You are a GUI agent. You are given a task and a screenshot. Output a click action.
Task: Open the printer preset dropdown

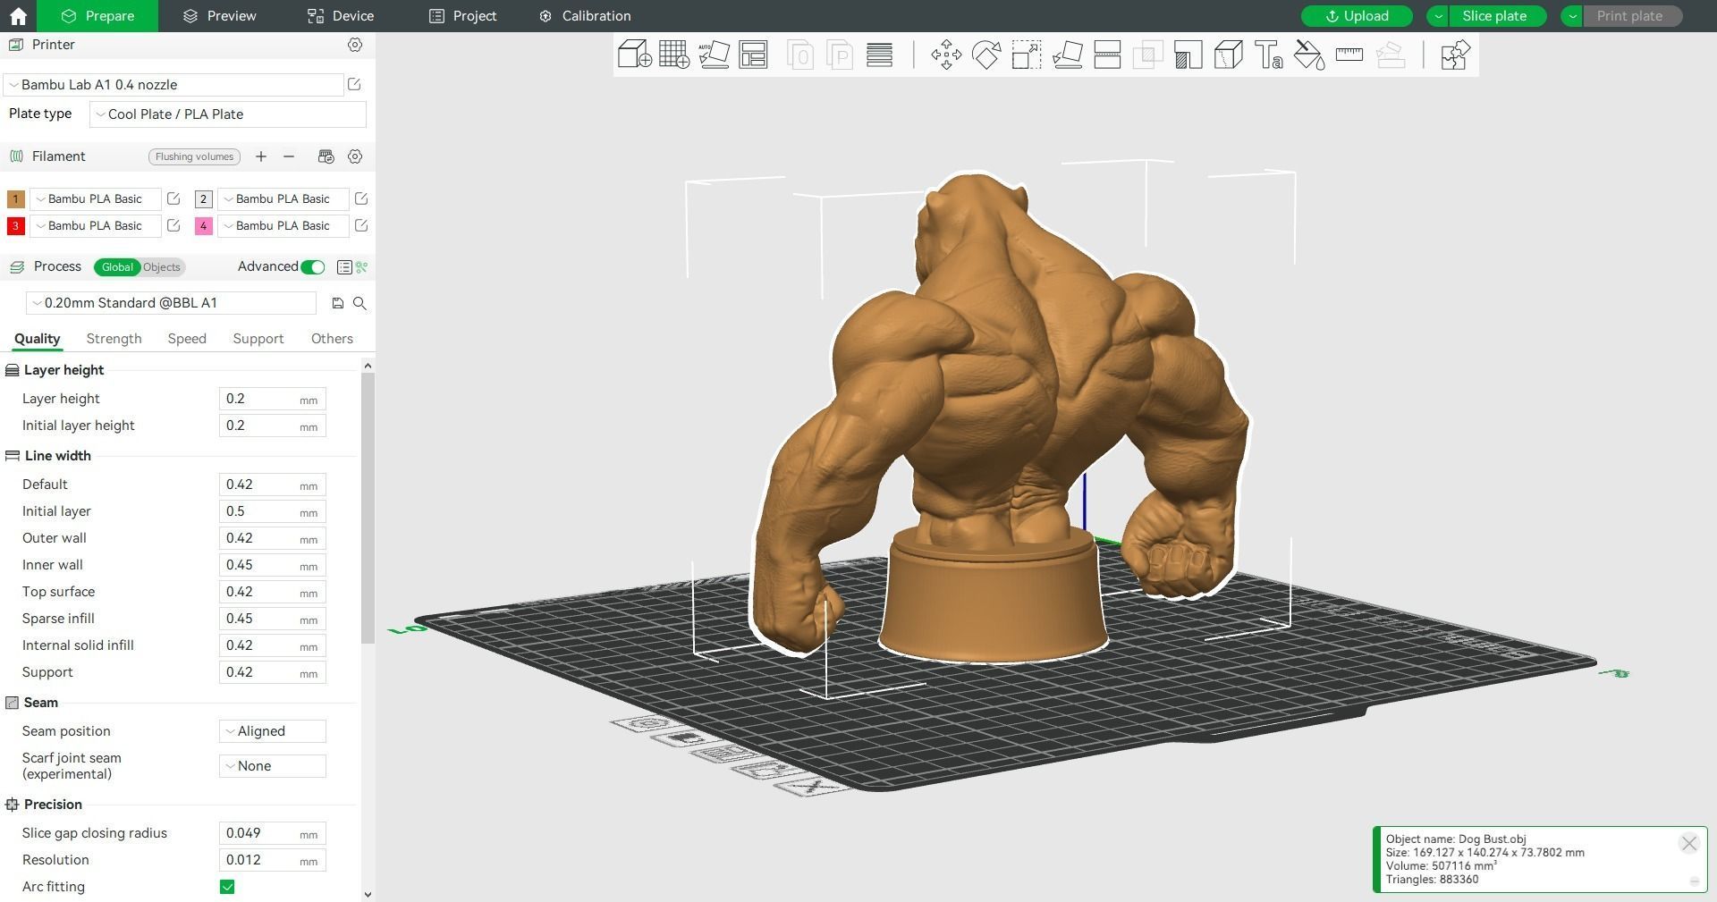click(x=174, y=85)
